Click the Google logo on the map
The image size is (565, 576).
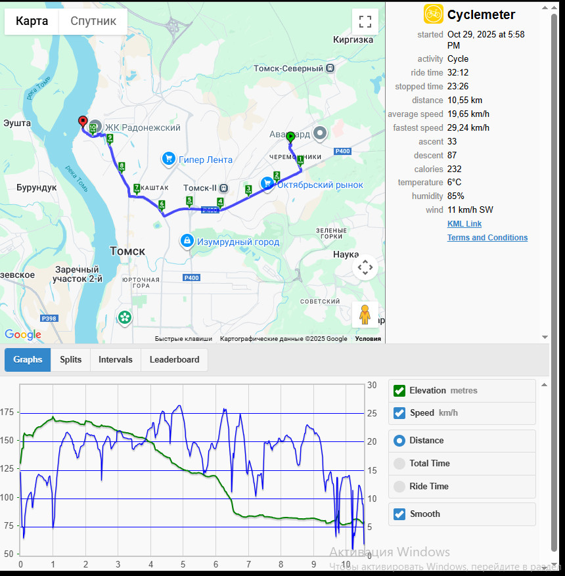click(x=23, y=334)
